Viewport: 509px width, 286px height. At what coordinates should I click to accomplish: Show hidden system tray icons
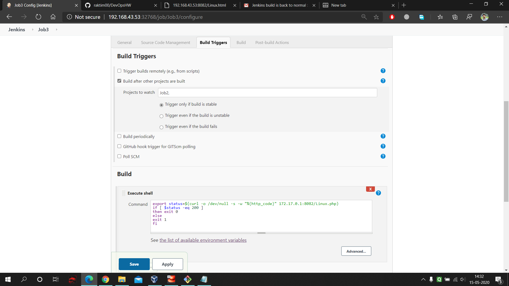pyautogui.click(x=423, y=279)
